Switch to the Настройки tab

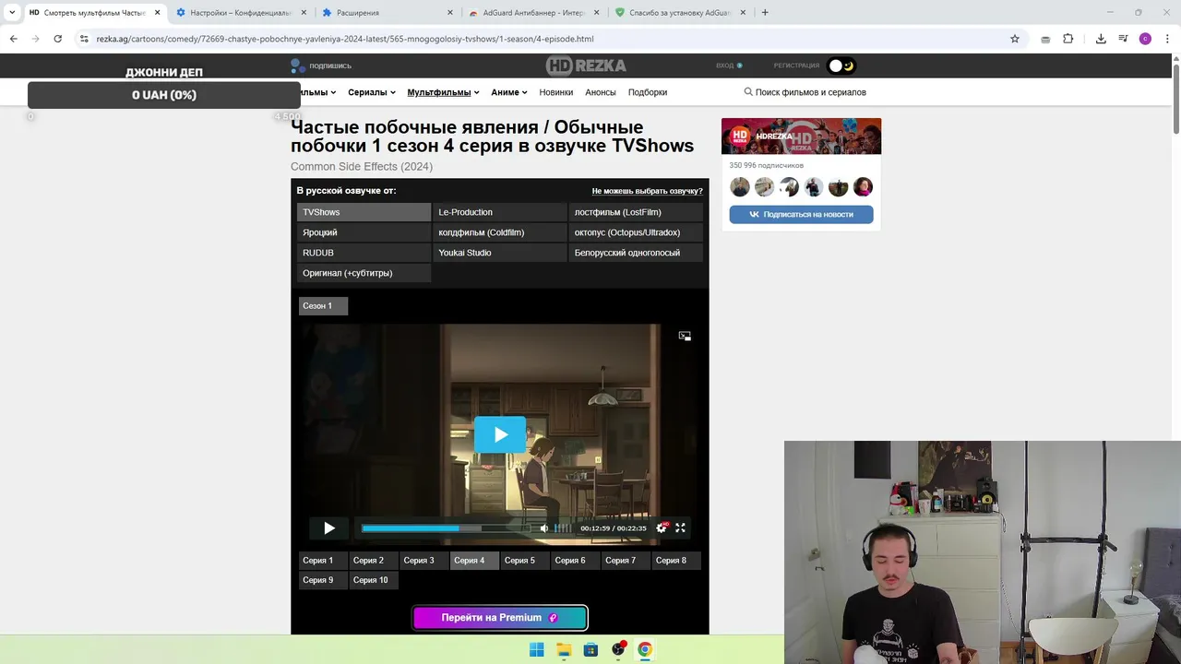coord(241,13)
